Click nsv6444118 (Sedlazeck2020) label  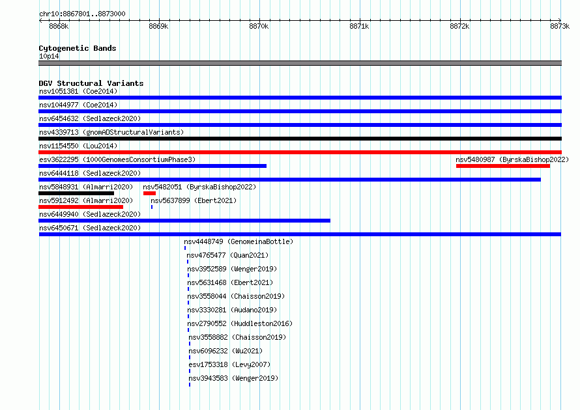point(90,173)
